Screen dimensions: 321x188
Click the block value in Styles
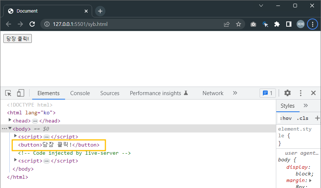coord(303,174)
